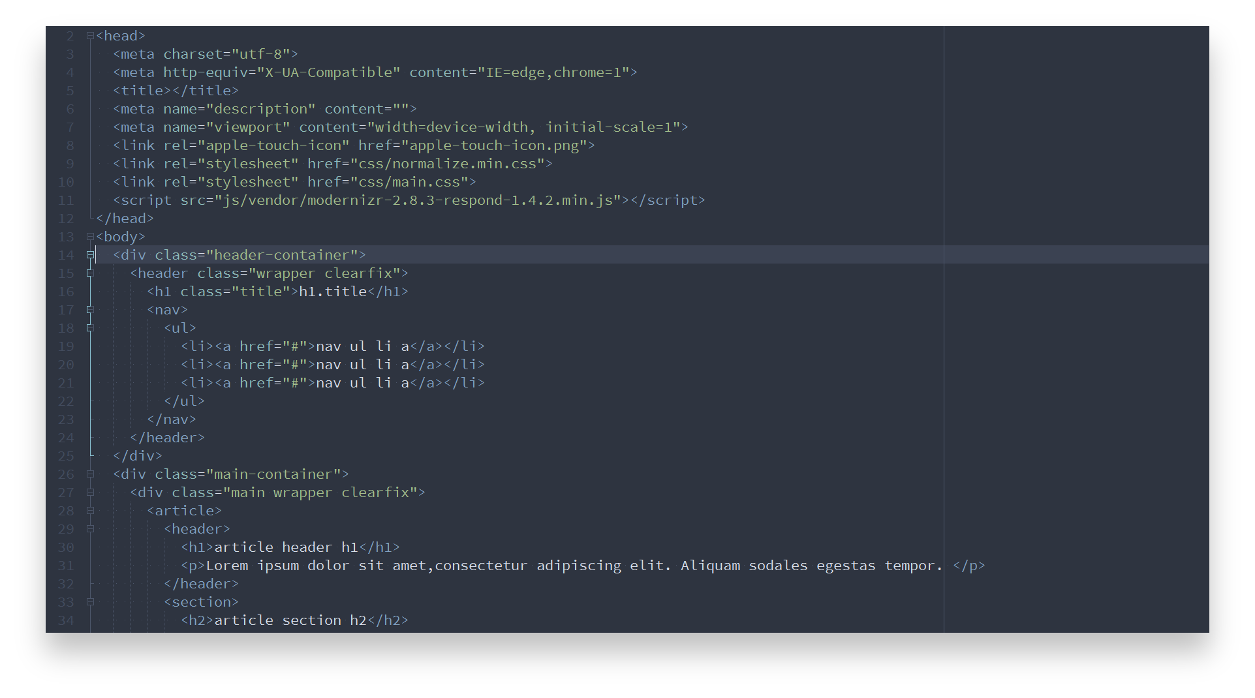Collapse the <body> fold marker on line 13
The image size is (1255, 698).
(x=90, y=237)
